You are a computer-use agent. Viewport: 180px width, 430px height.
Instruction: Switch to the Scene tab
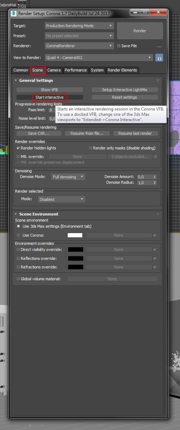37,70
